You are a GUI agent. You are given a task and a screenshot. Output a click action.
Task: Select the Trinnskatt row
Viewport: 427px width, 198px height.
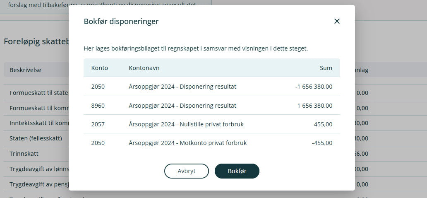pyautogui.click(x=24, y=154)
